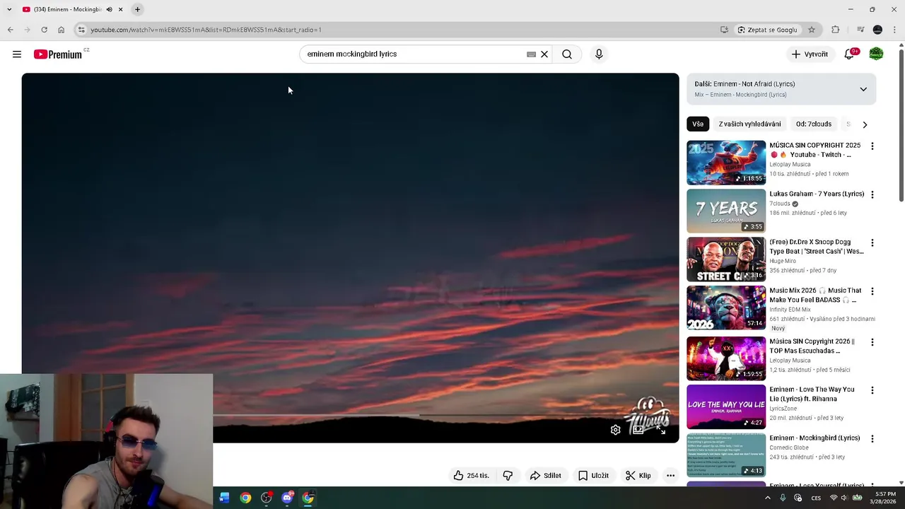Run search with the magnifier button
The image size is (905, 509).
[567, 54]
